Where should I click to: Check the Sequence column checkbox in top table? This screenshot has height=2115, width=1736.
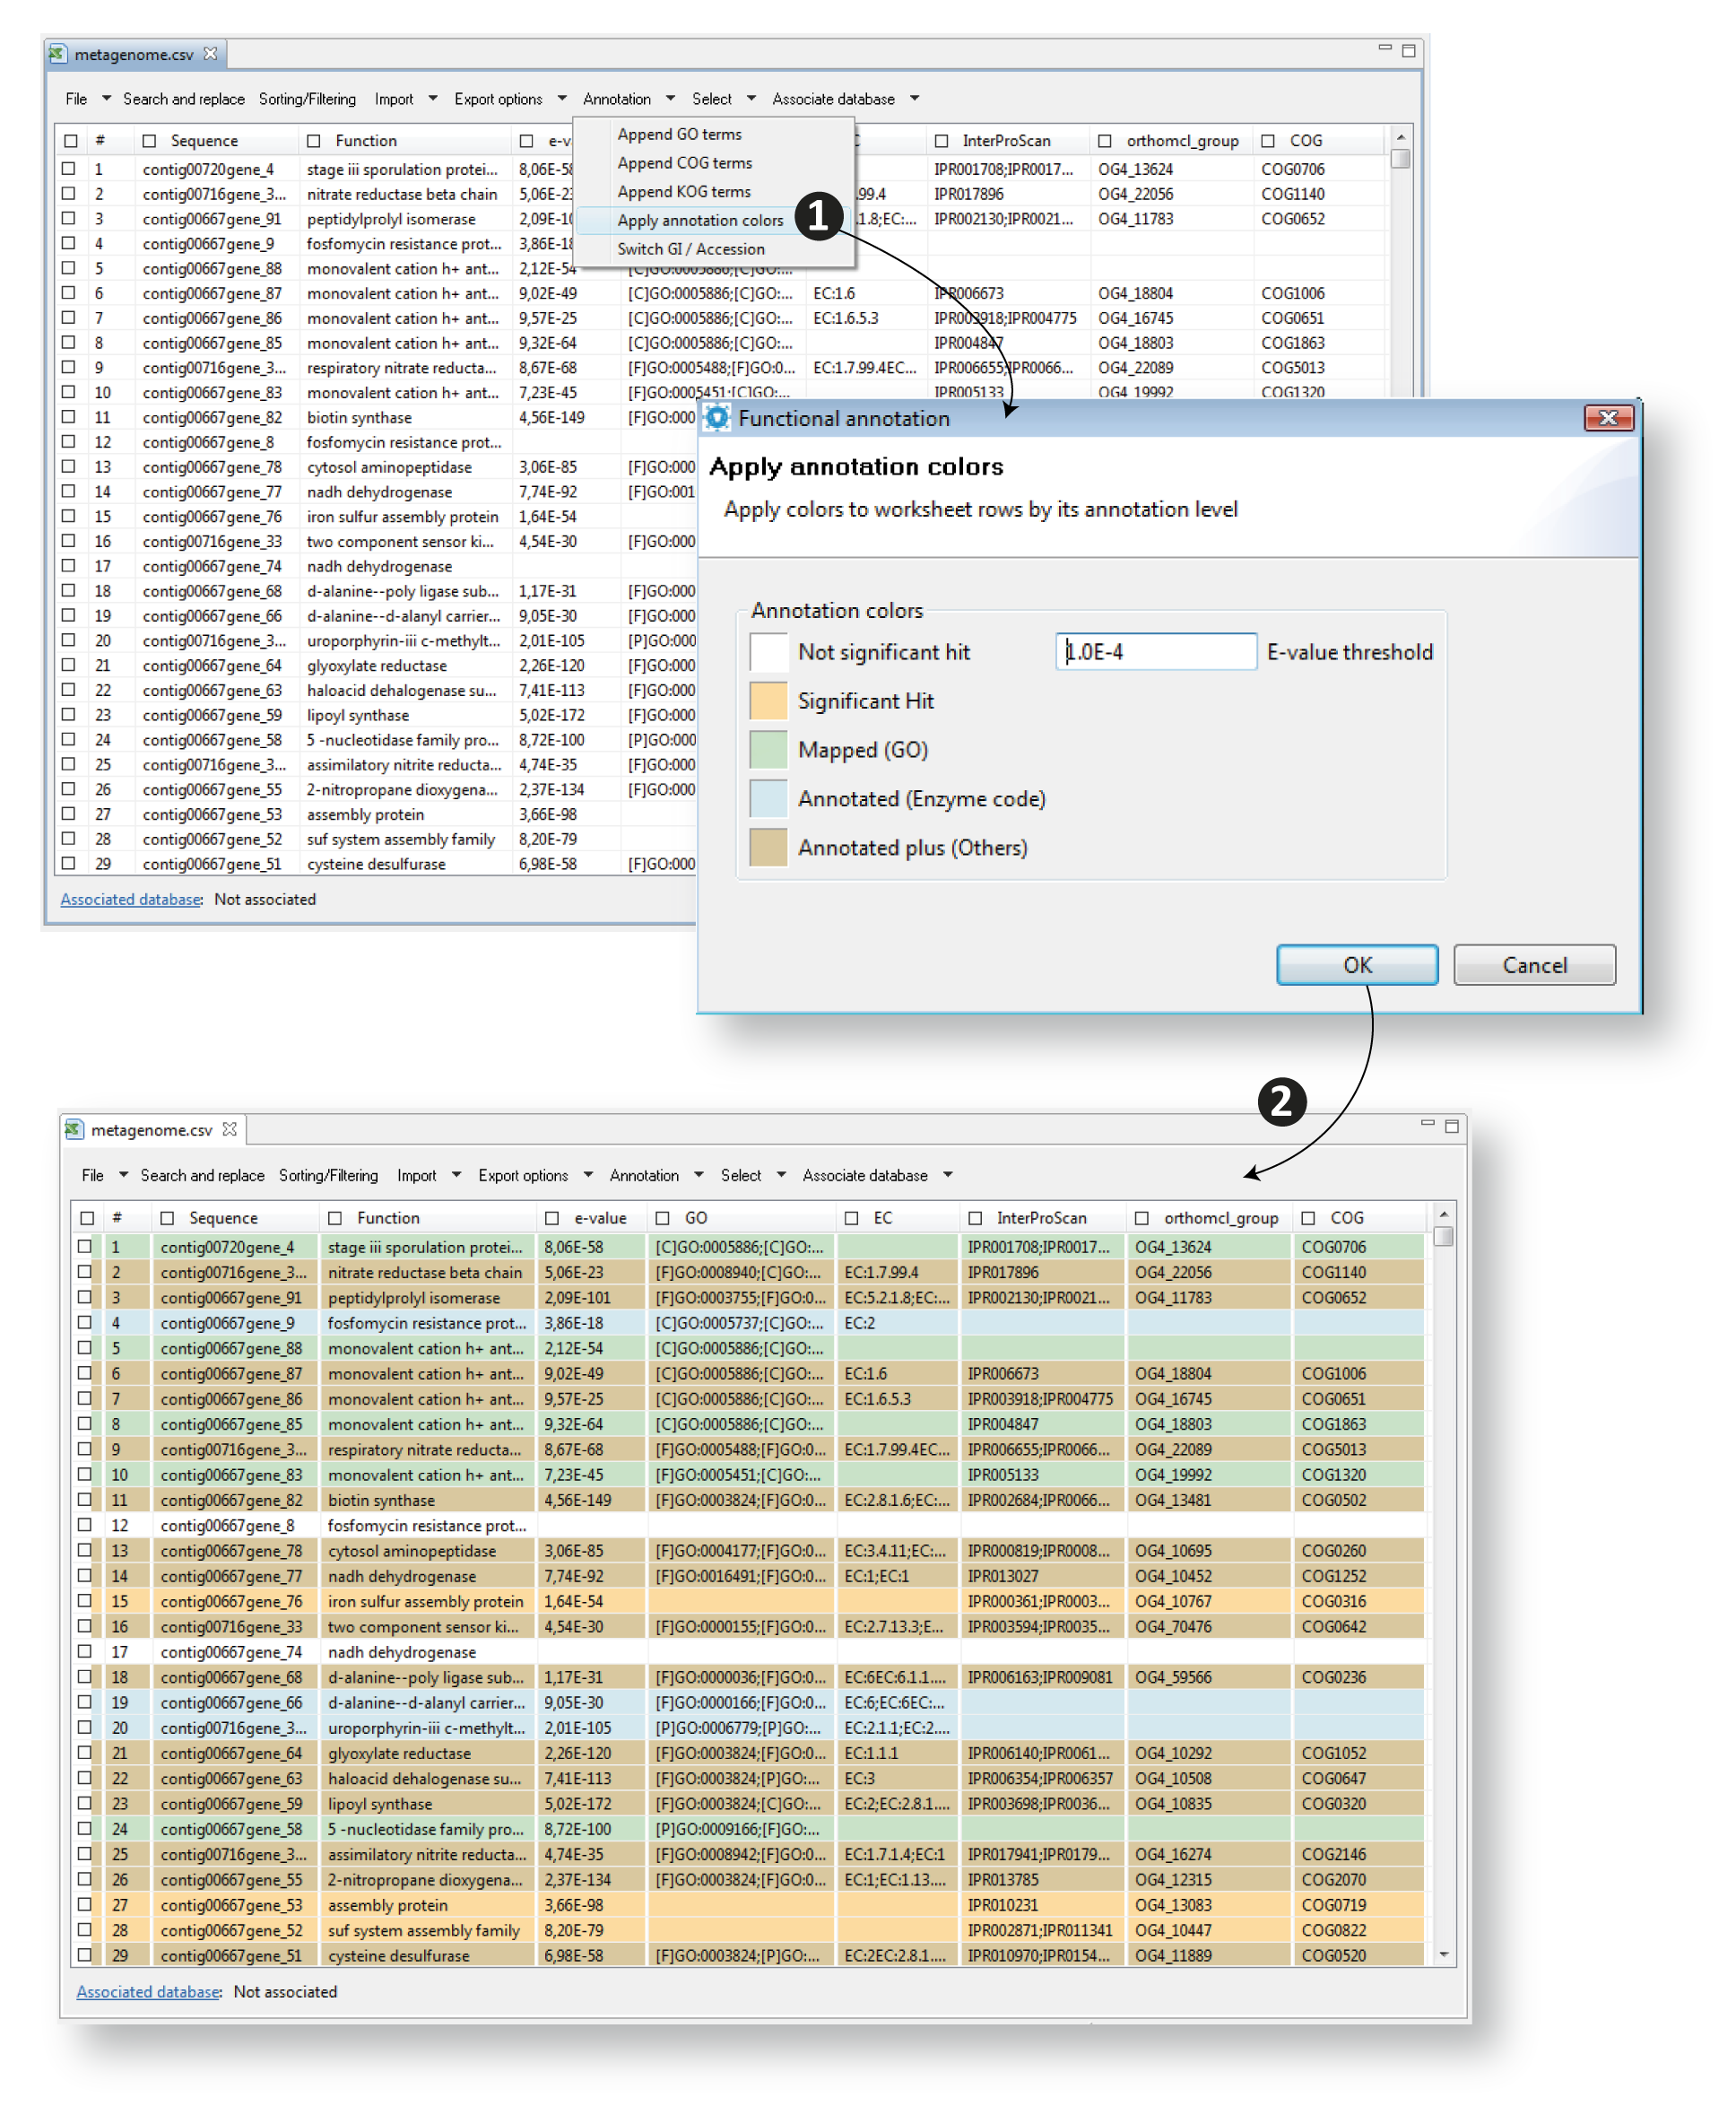click(x=150, y=141)
